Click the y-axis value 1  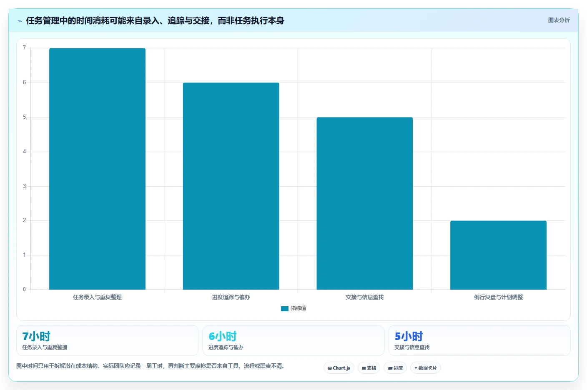24,255
